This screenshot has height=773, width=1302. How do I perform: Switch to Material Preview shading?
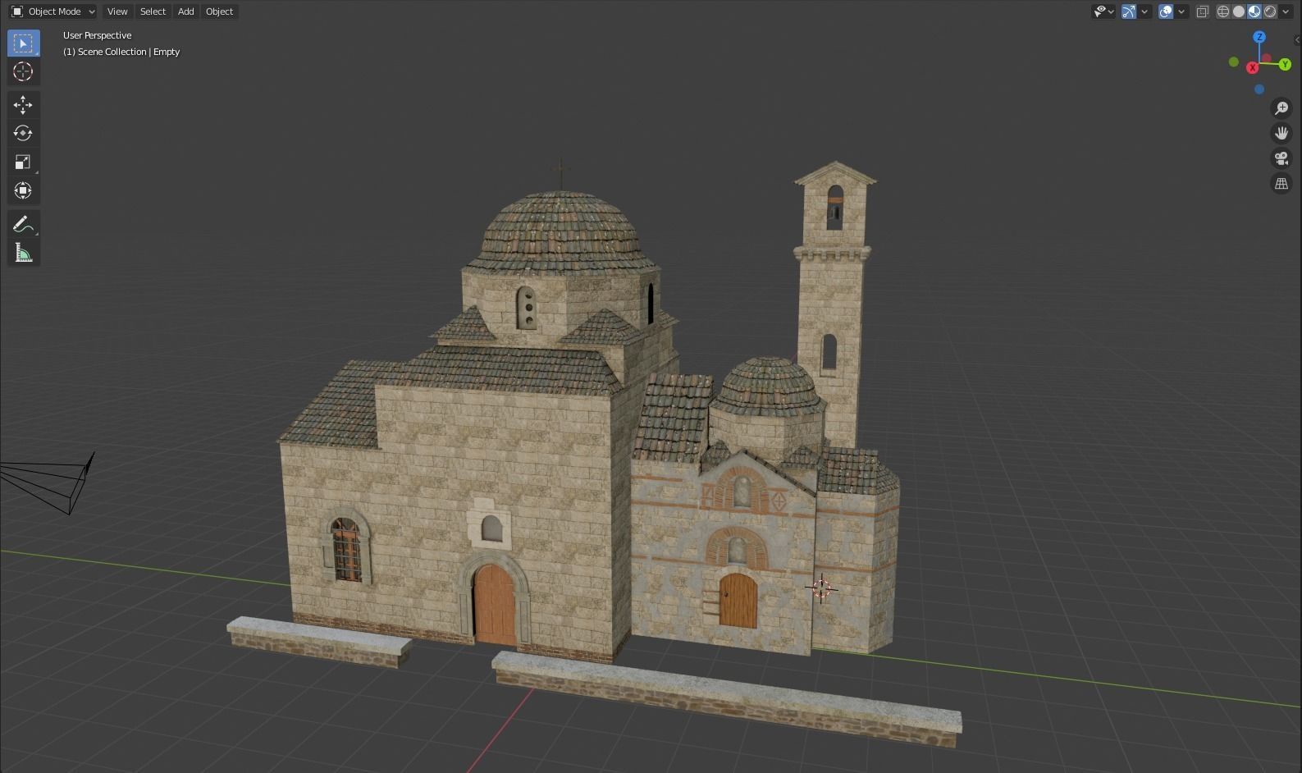pyautogui.click(x=1254, y=11)
